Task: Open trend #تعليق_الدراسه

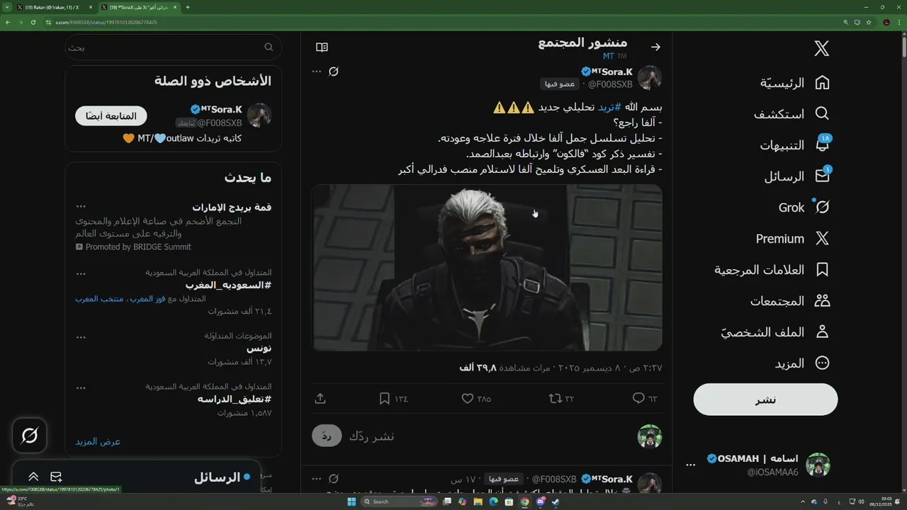Action: pos(234,399)
